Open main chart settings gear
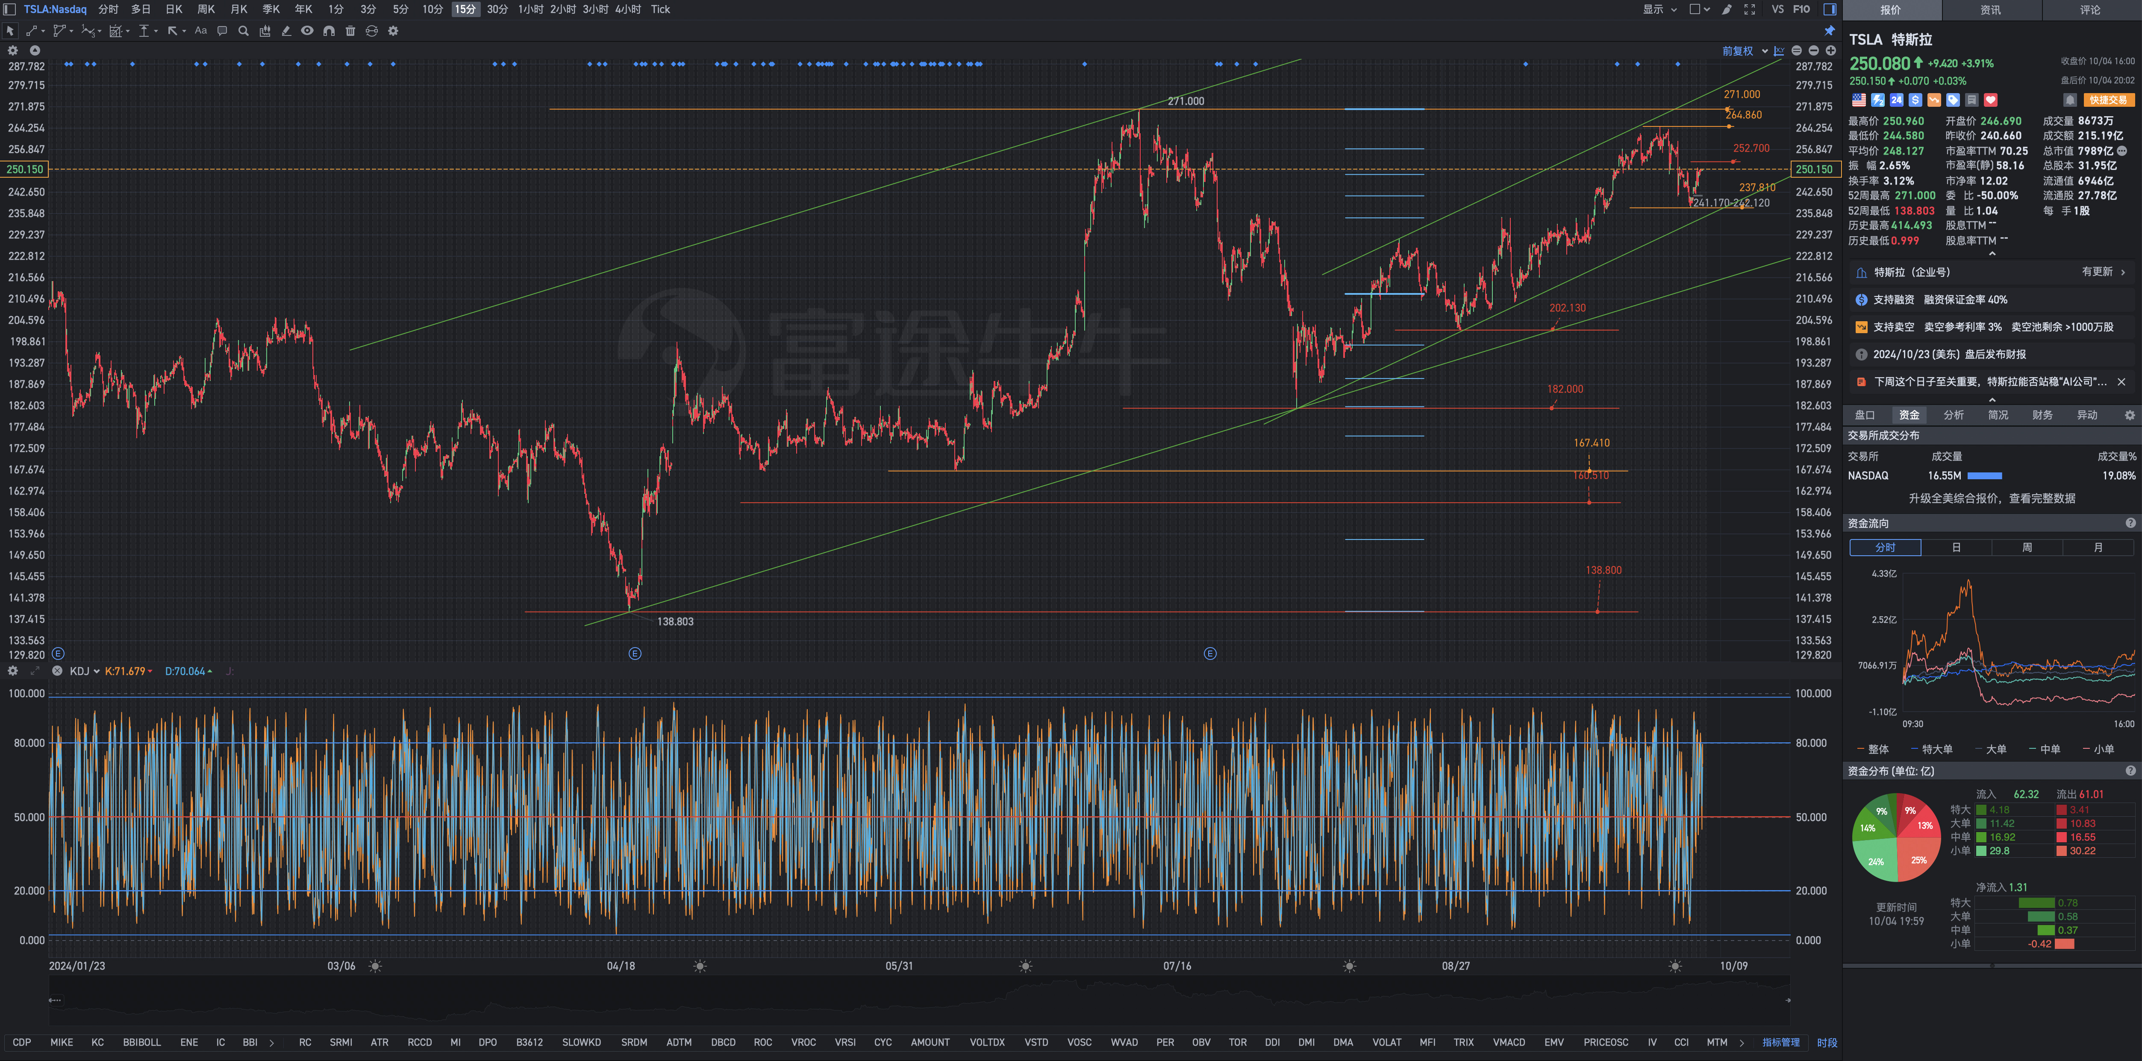 click(12, 51)
